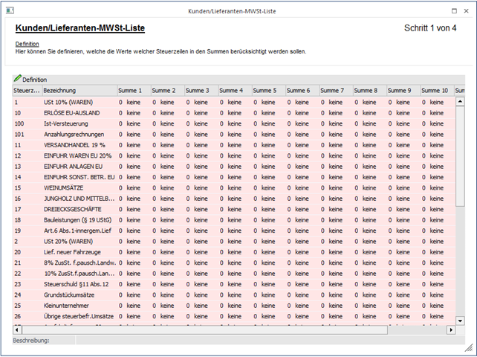Image resolution: width=477 pixels, height=357 pixels.
Task: Click Summe 1 cell of DREIECKSGESCHÄFTE row
Action: pos(134,209)
